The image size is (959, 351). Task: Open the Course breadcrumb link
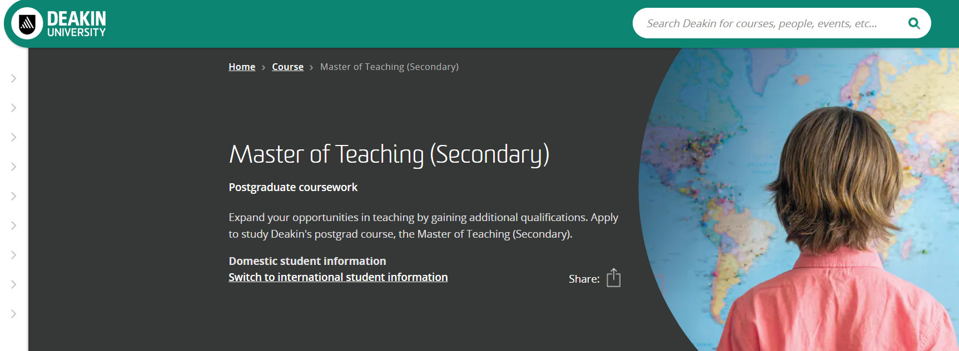point(287,67)
